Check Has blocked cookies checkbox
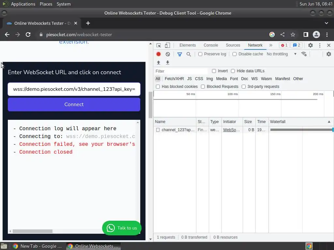Image resolution: width=334 pixels, height=250 pixels. (158, 87)
